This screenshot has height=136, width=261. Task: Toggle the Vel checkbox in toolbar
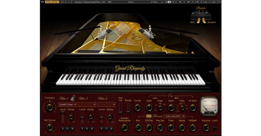point(169,2)
